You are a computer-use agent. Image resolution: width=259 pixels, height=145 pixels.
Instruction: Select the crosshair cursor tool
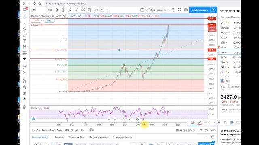pos(25,17)
